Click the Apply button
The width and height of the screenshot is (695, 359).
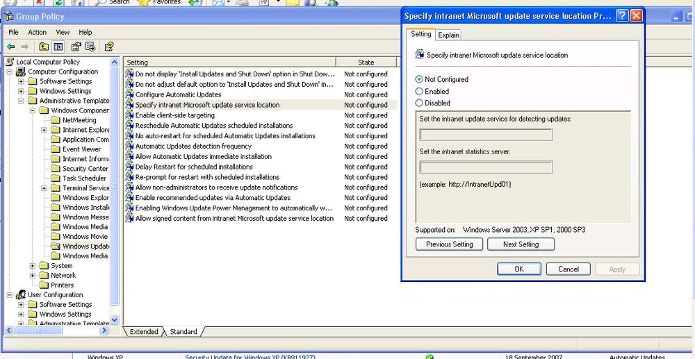point(617,269)
